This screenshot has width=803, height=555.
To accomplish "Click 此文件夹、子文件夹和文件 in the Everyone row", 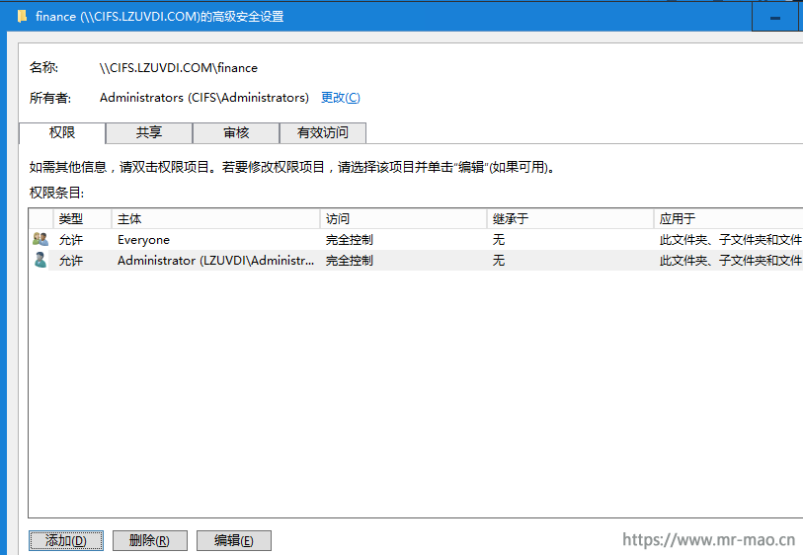I will pos(731,240).
